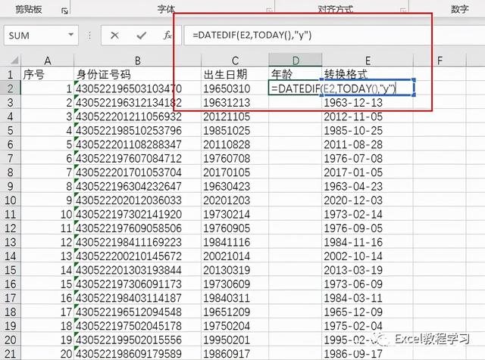Screen dimensions: 485x360
Task: Click converted date cell 1986-09-17
Action: pyautogui.click(x=368, y=353)
